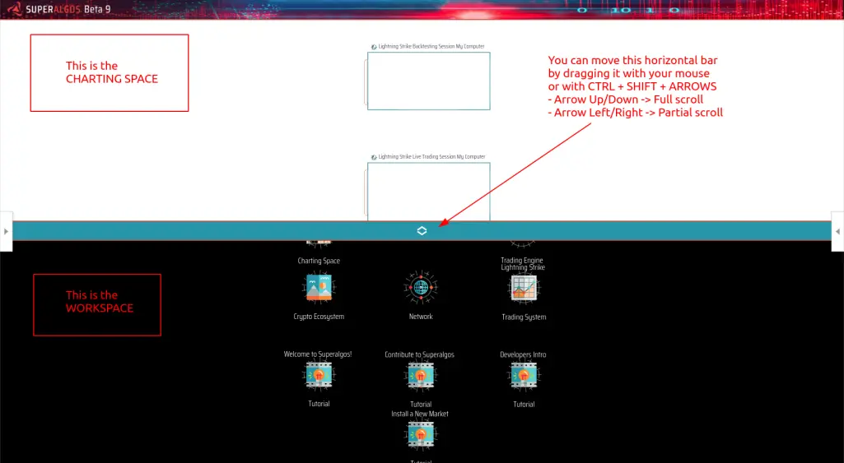Image resolution: width=844 pixels, height=463 pixels.
Task: Click the teal horizontal divider bar
Action: pyautogui.click(x=422, y=231)
